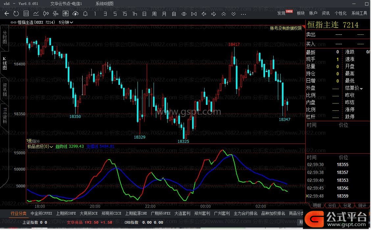Viewport: 372px width, 230px height.
Task: Select the 行业分类 bottom tab
Action: pos(18,213)
